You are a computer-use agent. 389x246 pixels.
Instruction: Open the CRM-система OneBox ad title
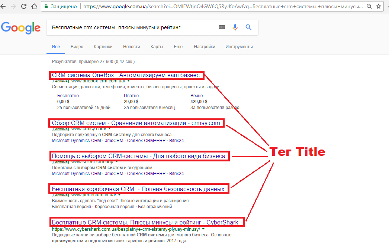[126, 75]
